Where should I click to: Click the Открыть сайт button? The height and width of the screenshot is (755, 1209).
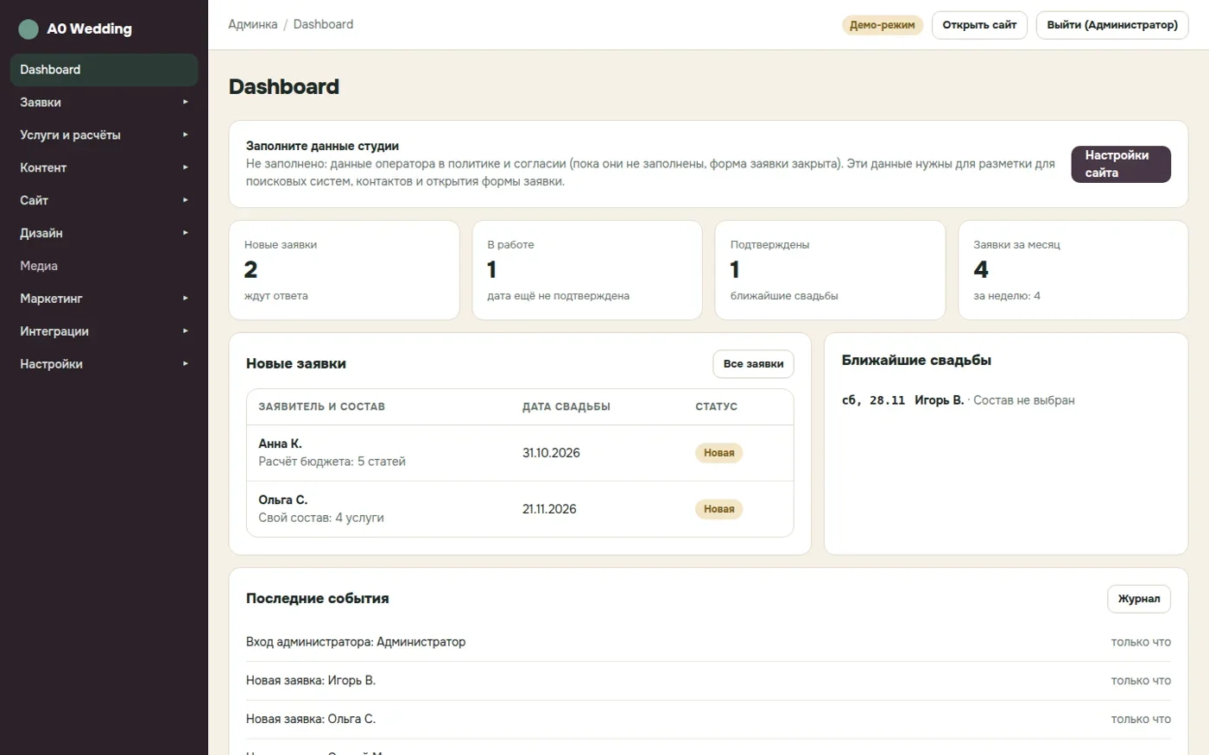pyautogui.click(x=979, y=25)
